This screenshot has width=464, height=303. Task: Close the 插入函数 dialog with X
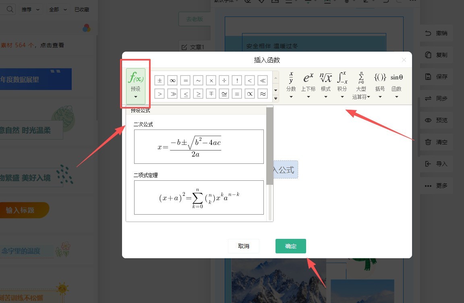[x=404, y=60]
